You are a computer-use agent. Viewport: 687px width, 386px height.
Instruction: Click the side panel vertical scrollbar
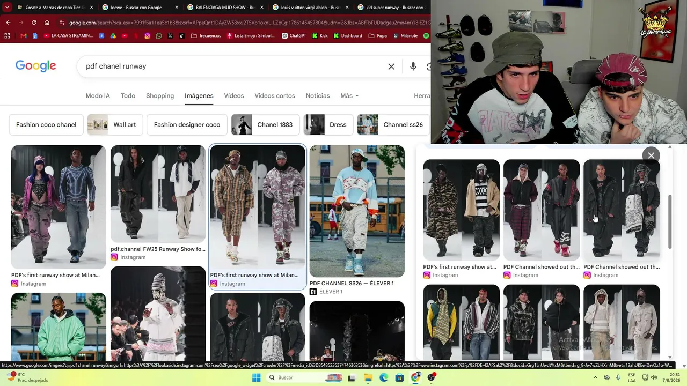pos(670,221)
